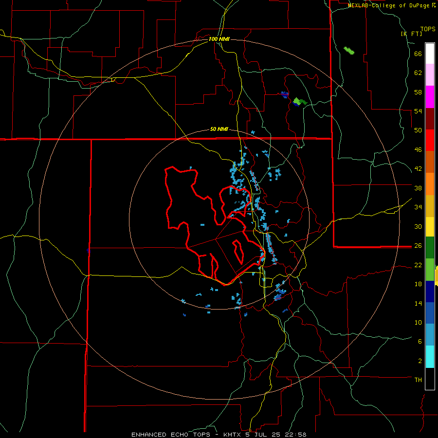Click the 50 legend value
438x438 pixels.
418,130
